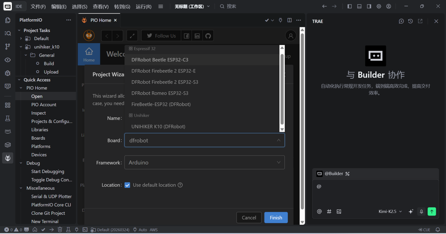
Task: Open Run and Debug bug icon
Action: coord(8,73)
